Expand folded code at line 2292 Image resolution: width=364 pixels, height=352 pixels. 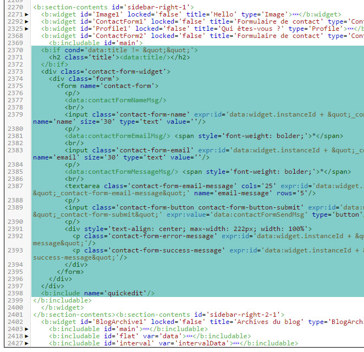27,21
